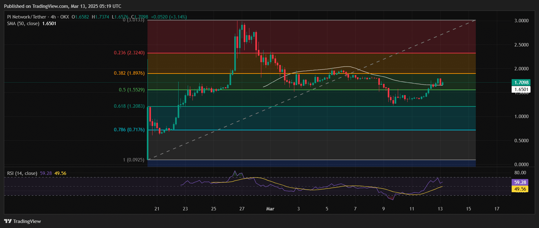Click the 7 date label on time axis
Screen dimensions: 539x228
(x=355, y=209)
